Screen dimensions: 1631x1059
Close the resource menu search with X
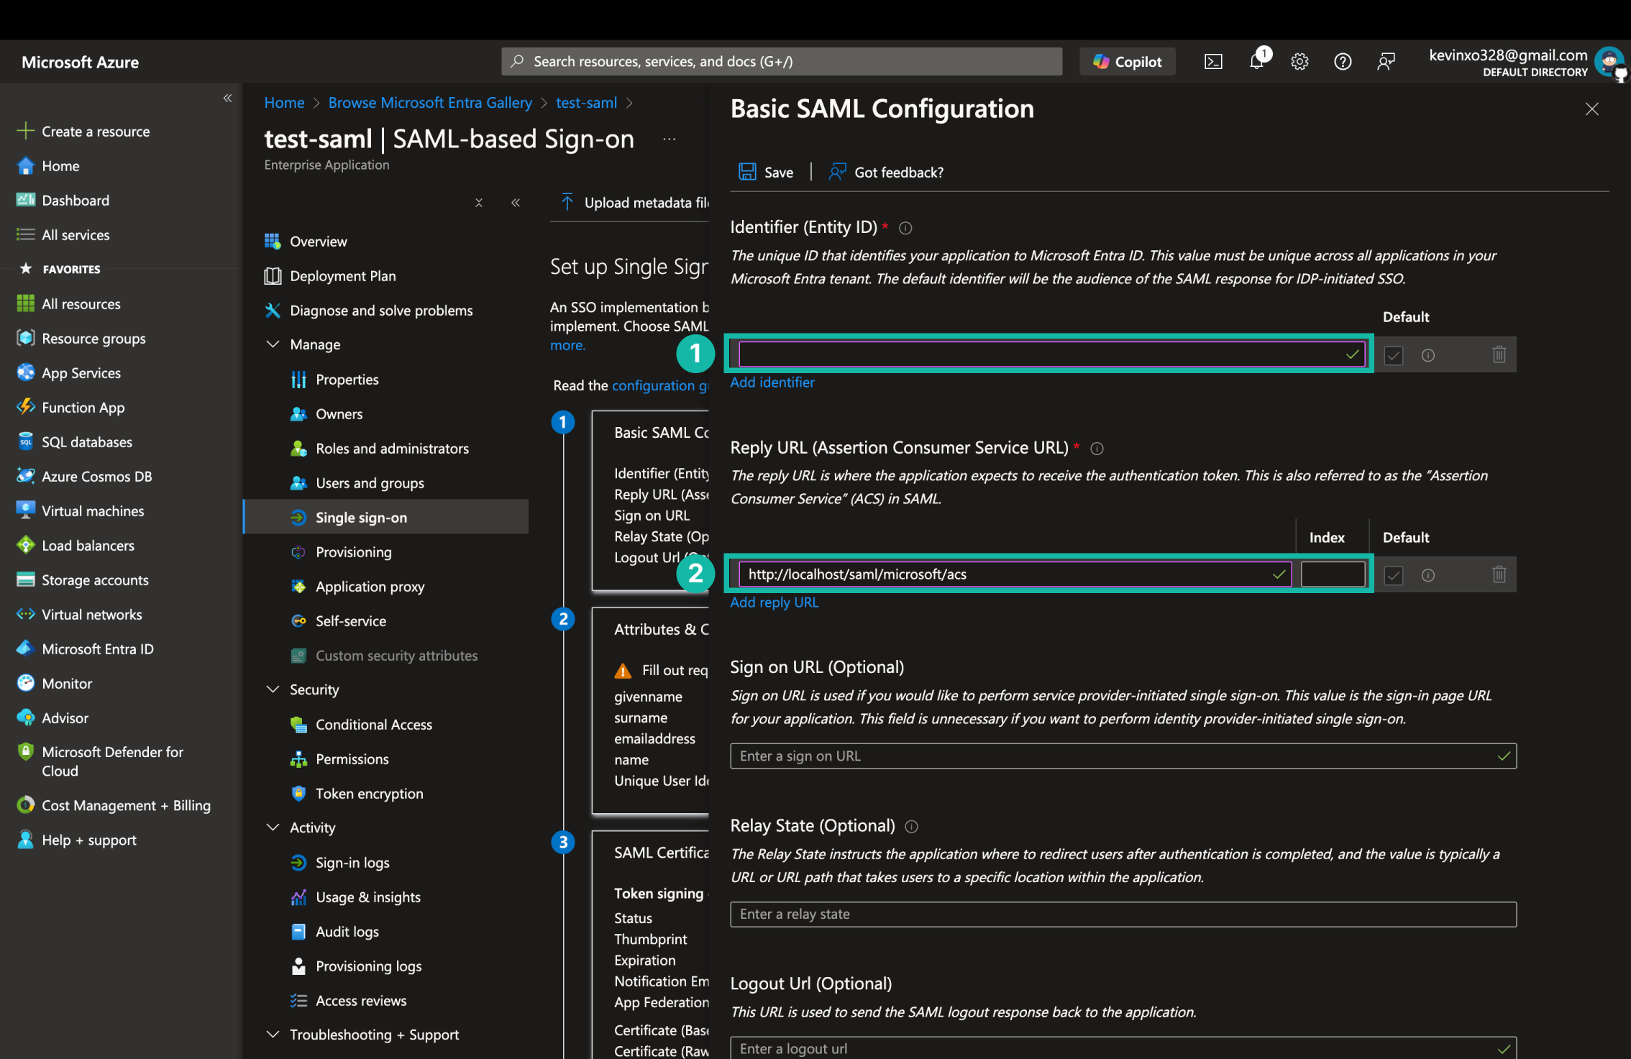(479, 203)
